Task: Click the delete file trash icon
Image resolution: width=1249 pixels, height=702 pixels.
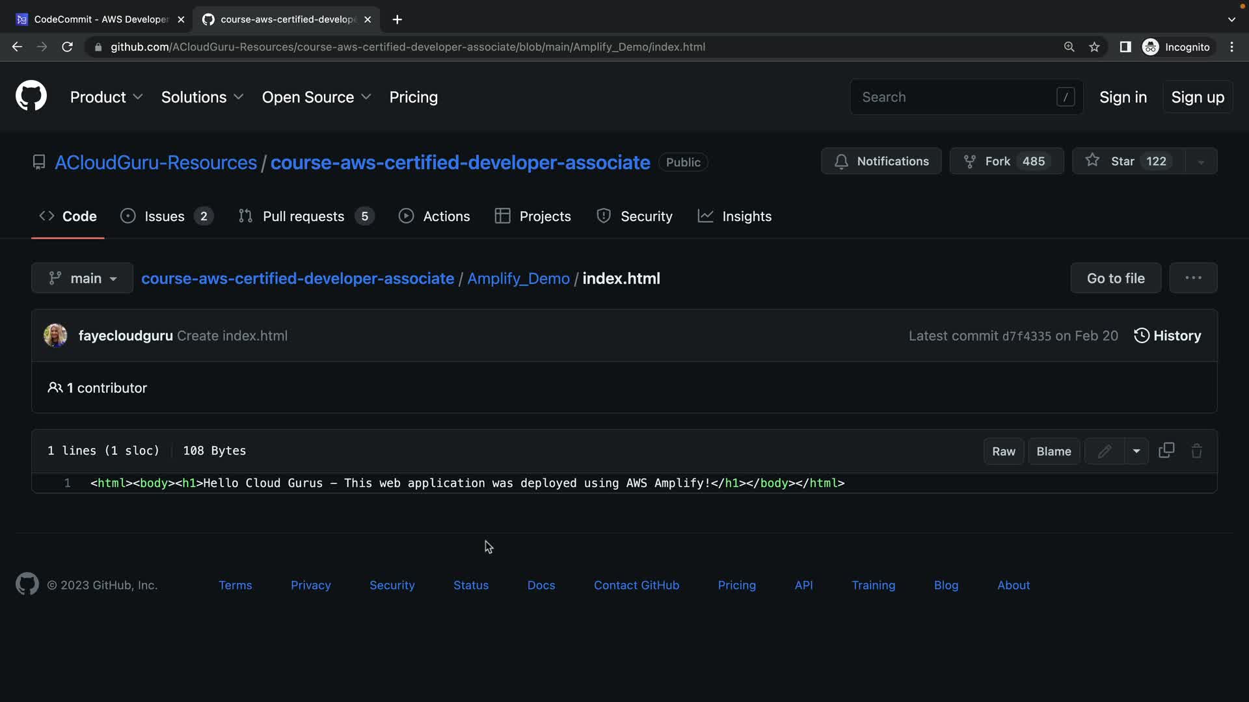Action: pos(1196,451)
